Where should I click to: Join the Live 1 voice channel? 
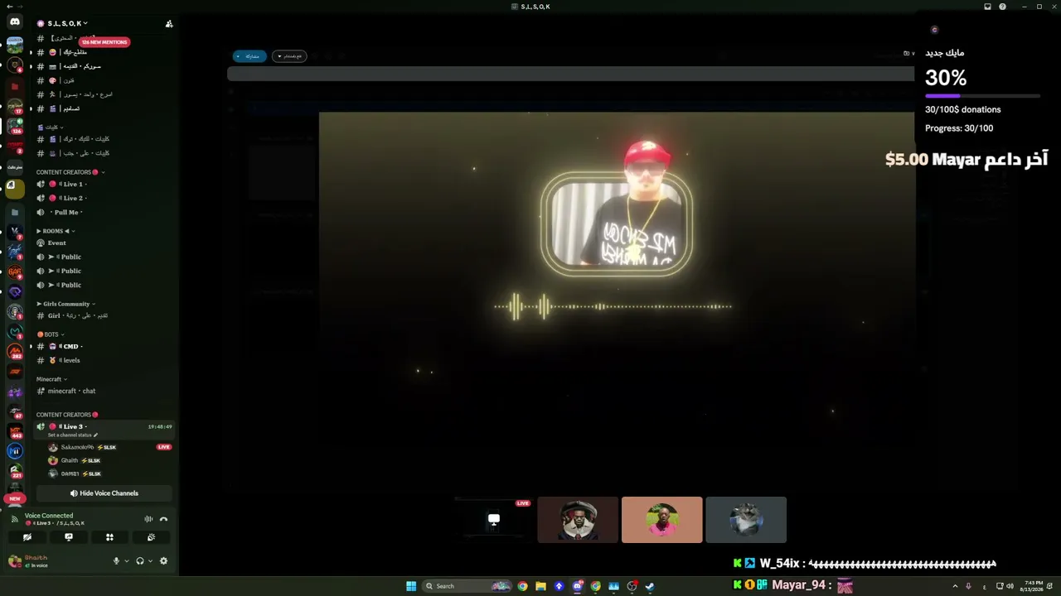tap(104, 184)
